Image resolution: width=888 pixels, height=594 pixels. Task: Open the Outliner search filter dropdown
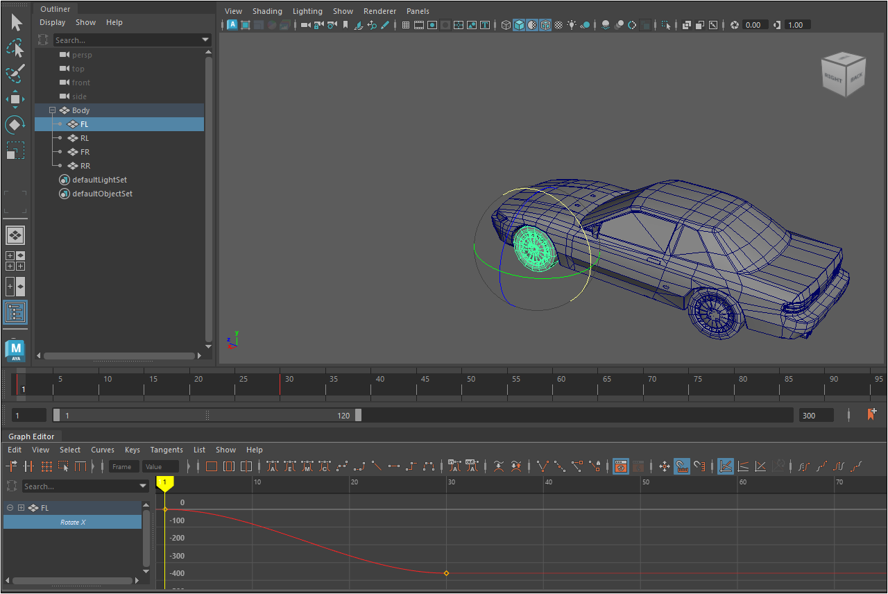click(205, 40)
